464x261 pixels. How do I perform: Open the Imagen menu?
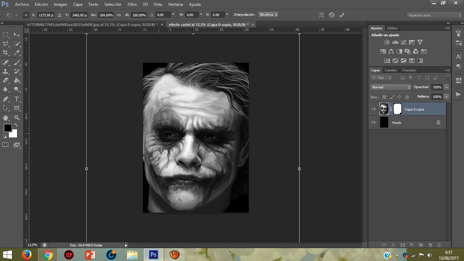point(61,4)
